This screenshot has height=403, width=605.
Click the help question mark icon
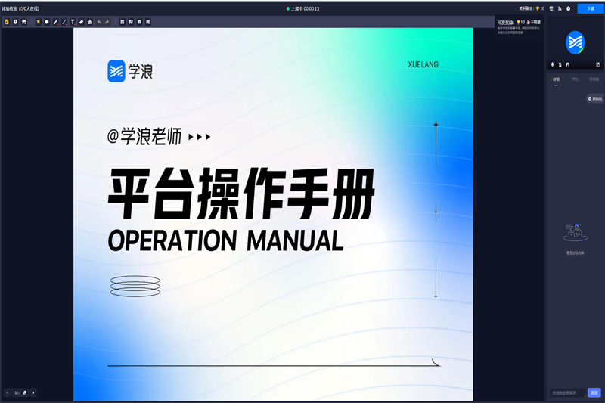click(x=569, y=8)
